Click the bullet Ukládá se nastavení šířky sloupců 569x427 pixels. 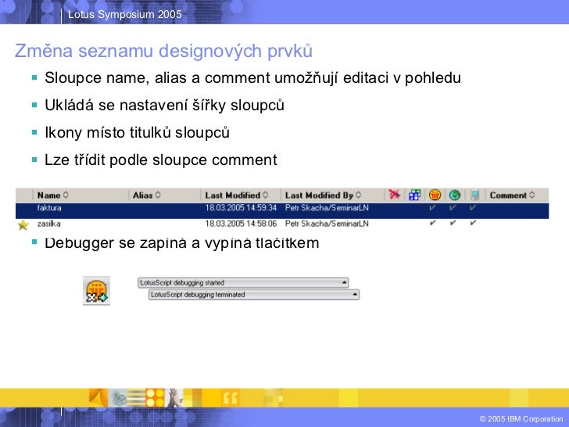(x=164, y=106)
